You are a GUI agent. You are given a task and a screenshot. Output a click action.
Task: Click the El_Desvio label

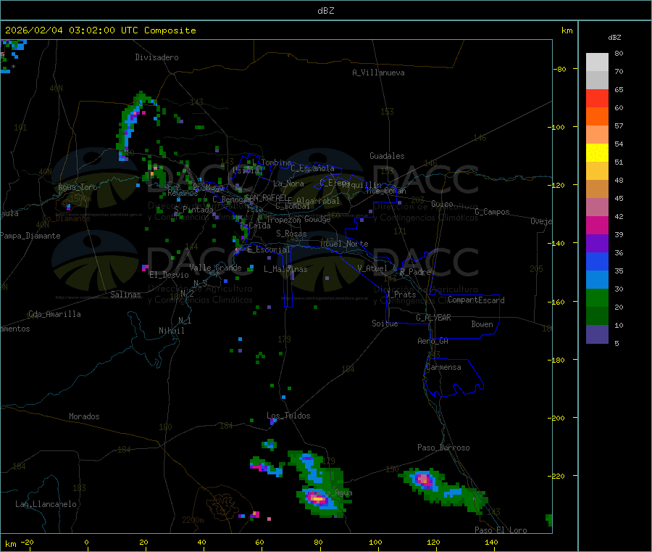tap(170, 275)
